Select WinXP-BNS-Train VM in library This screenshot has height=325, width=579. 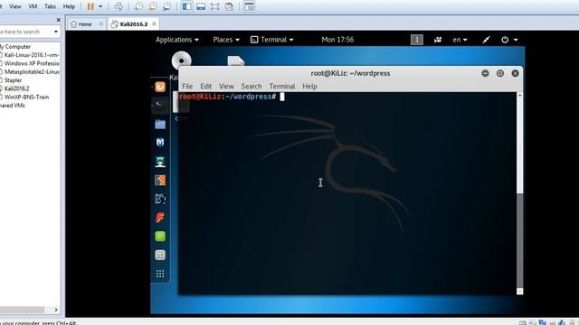click(26, 97)
